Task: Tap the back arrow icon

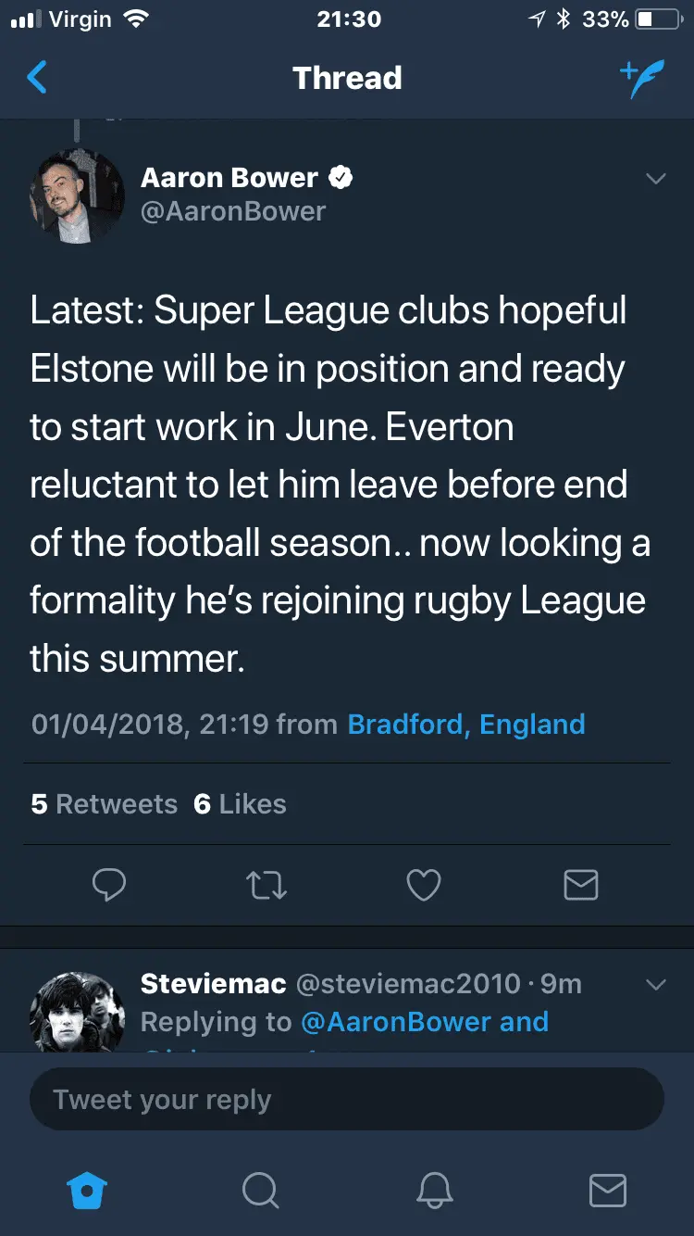Action: pos(37,79)
